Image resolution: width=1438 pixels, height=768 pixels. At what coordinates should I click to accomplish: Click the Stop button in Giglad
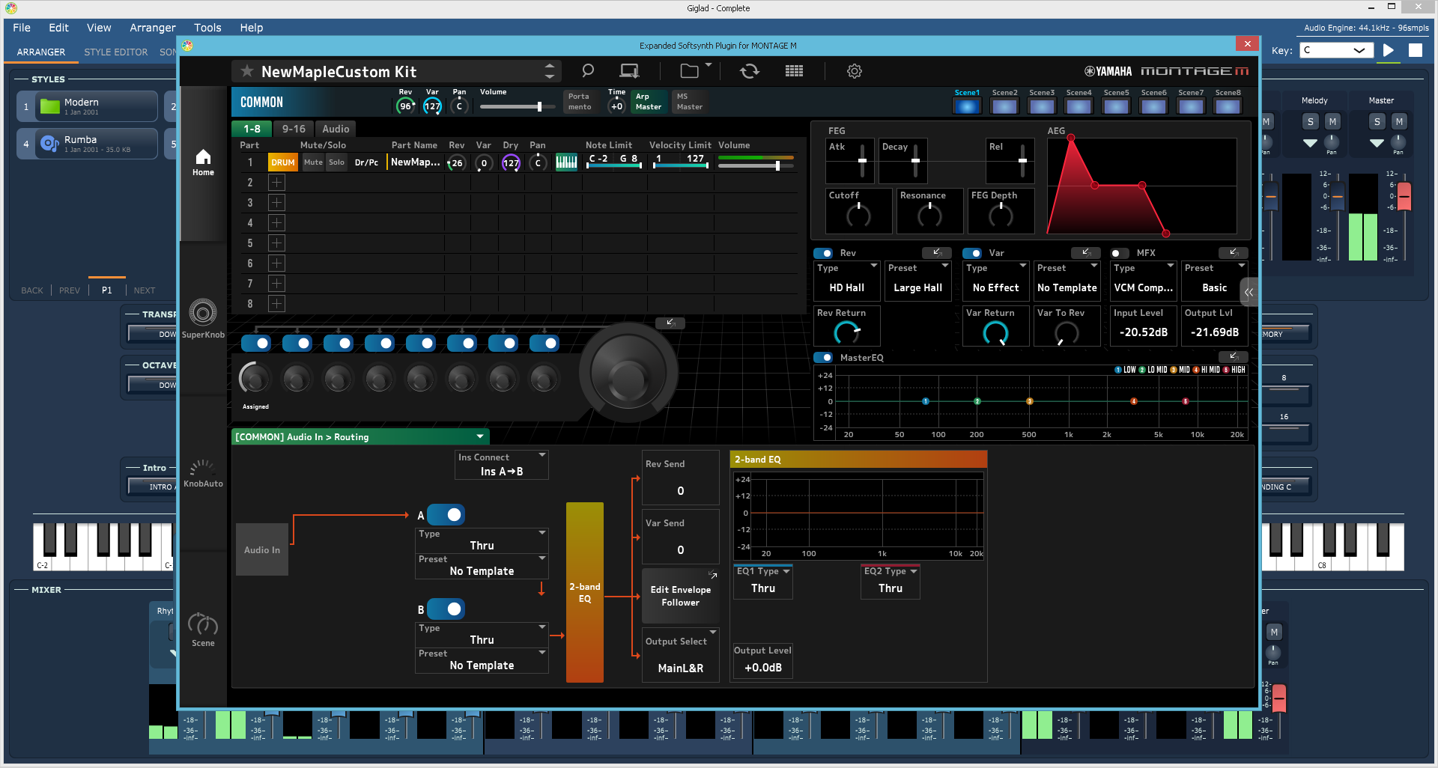click(x=1416, y=50)
